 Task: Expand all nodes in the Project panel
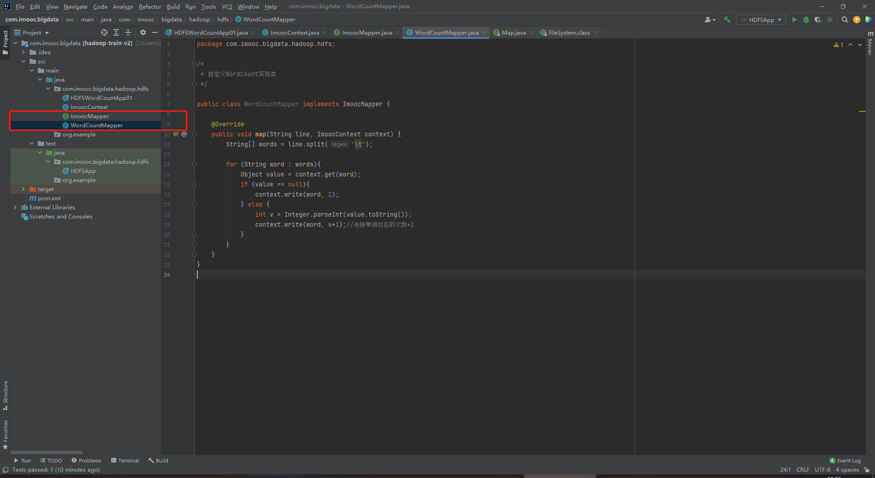click(116, 32)
